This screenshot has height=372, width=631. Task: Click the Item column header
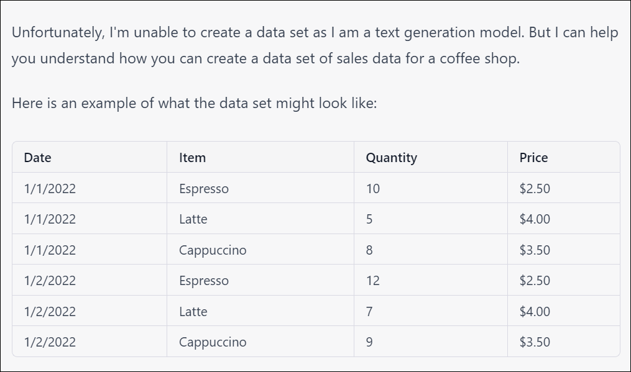192,158
